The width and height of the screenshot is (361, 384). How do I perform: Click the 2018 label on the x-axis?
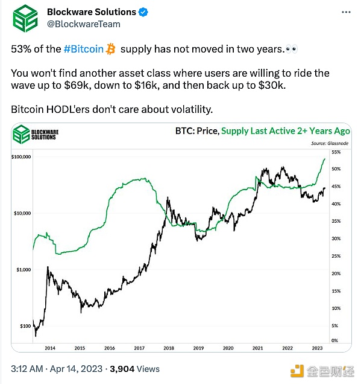169,348
